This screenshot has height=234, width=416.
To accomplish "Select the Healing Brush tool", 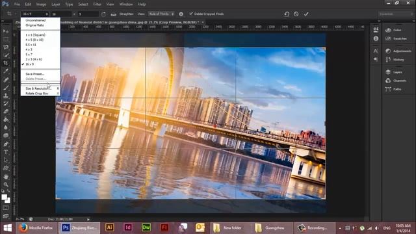I will click(6, 79).
